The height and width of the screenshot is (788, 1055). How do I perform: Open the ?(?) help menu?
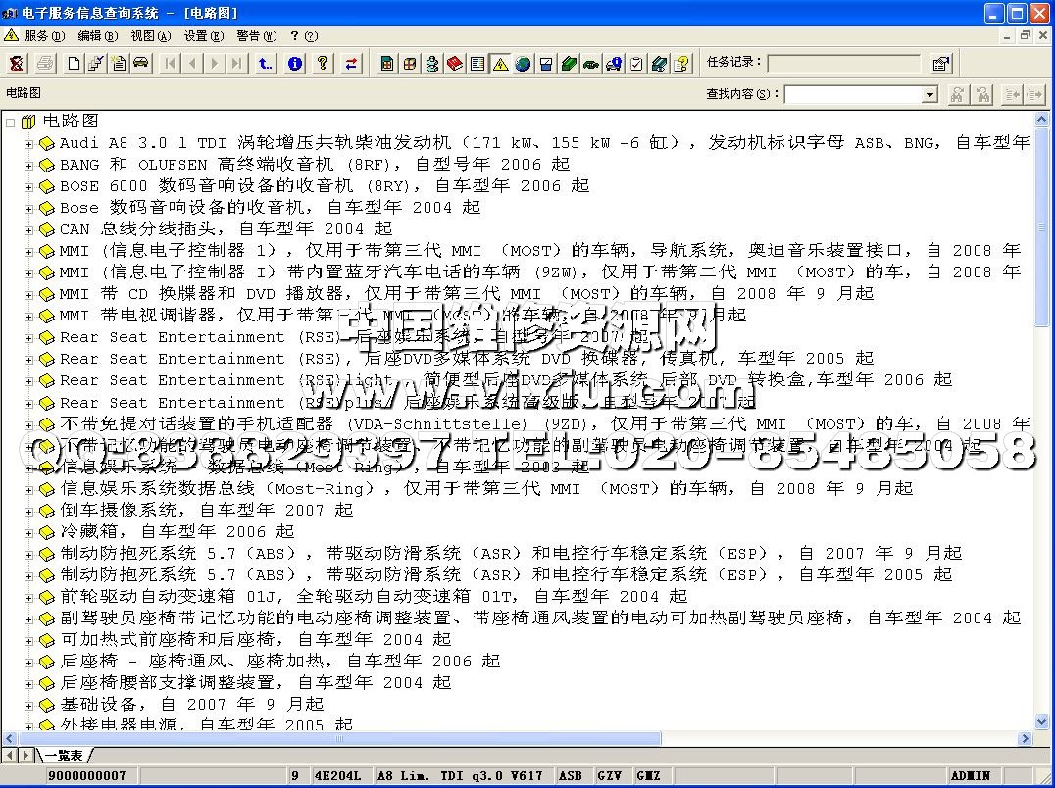pyautogui.click(x=304, y=36)
